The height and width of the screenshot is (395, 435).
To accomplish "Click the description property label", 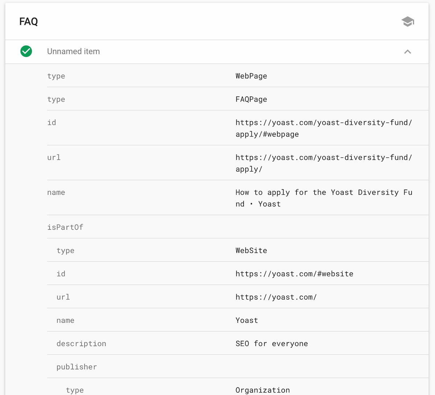I will [81, 343].
